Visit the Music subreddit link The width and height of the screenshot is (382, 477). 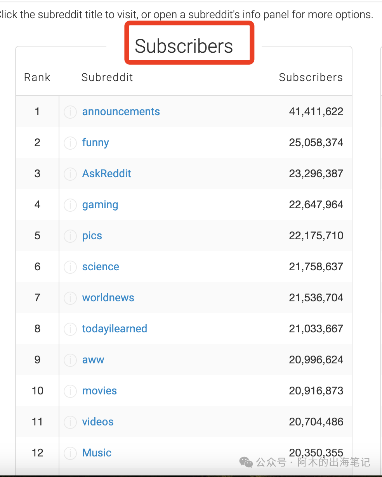click(x=97, y=453)
